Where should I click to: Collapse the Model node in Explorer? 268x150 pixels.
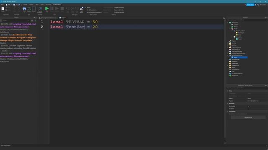(230, 29)
